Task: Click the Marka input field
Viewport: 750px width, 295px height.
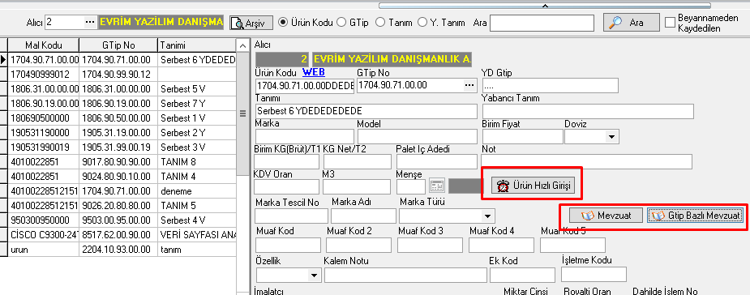Action: (x=305, y=136)
